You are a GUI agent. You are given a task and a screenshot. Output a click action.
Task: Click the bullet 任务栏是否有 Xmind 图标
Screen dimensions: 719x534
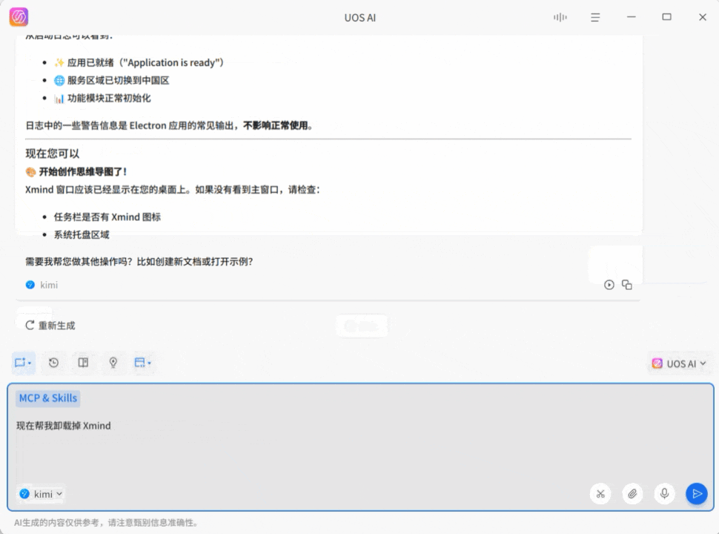[107, 217]
